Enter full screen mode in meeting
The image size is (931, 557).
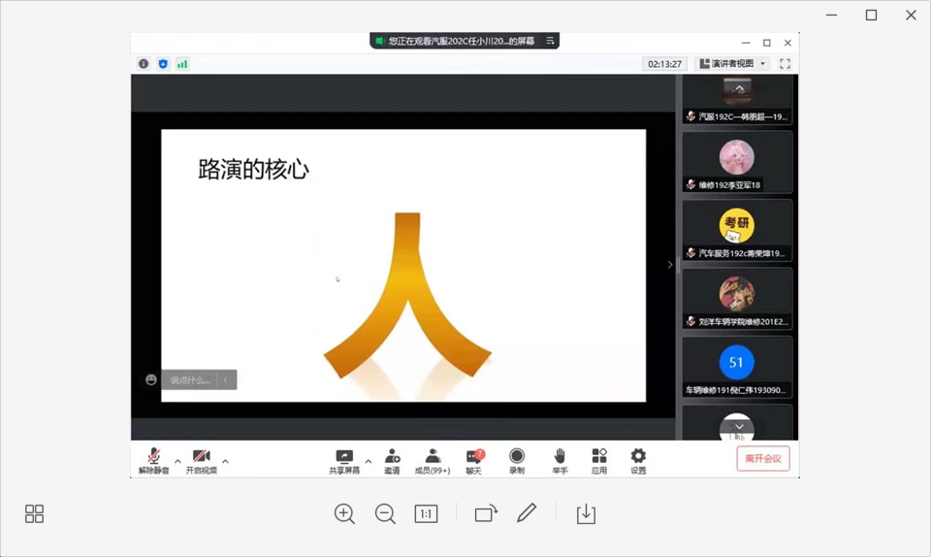[x=785, y=64]
